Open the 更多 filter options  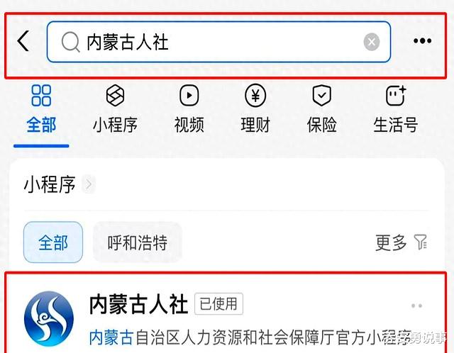[391, 242]
